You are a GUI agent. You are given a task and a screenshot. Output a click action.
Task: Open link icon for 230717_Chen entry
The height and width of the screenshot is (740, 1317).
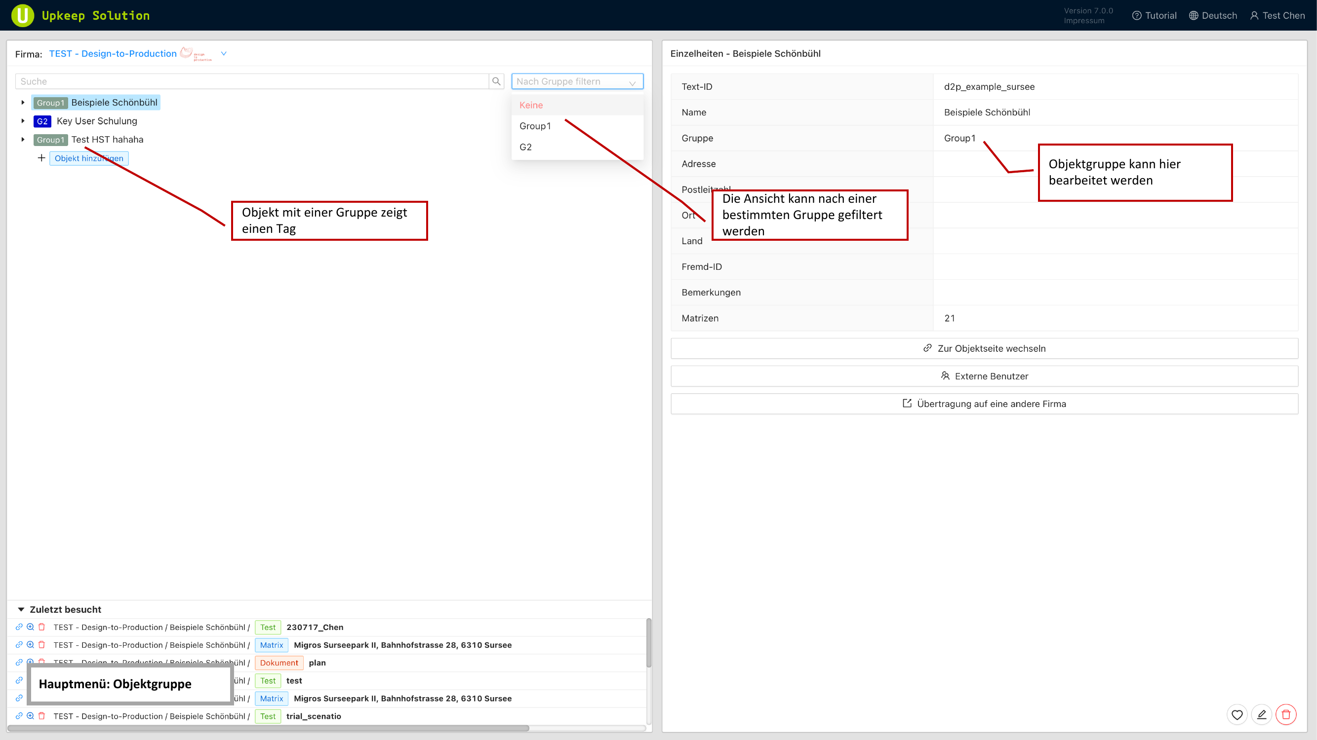pos(19,627)
